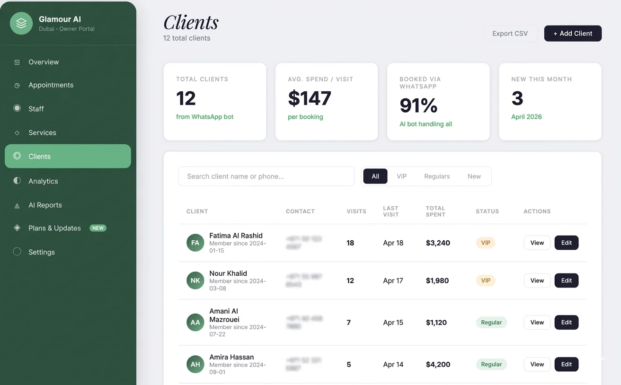The image size is (621, 385).
Task: Filter clients by VIP
Action: pos(402,176)
